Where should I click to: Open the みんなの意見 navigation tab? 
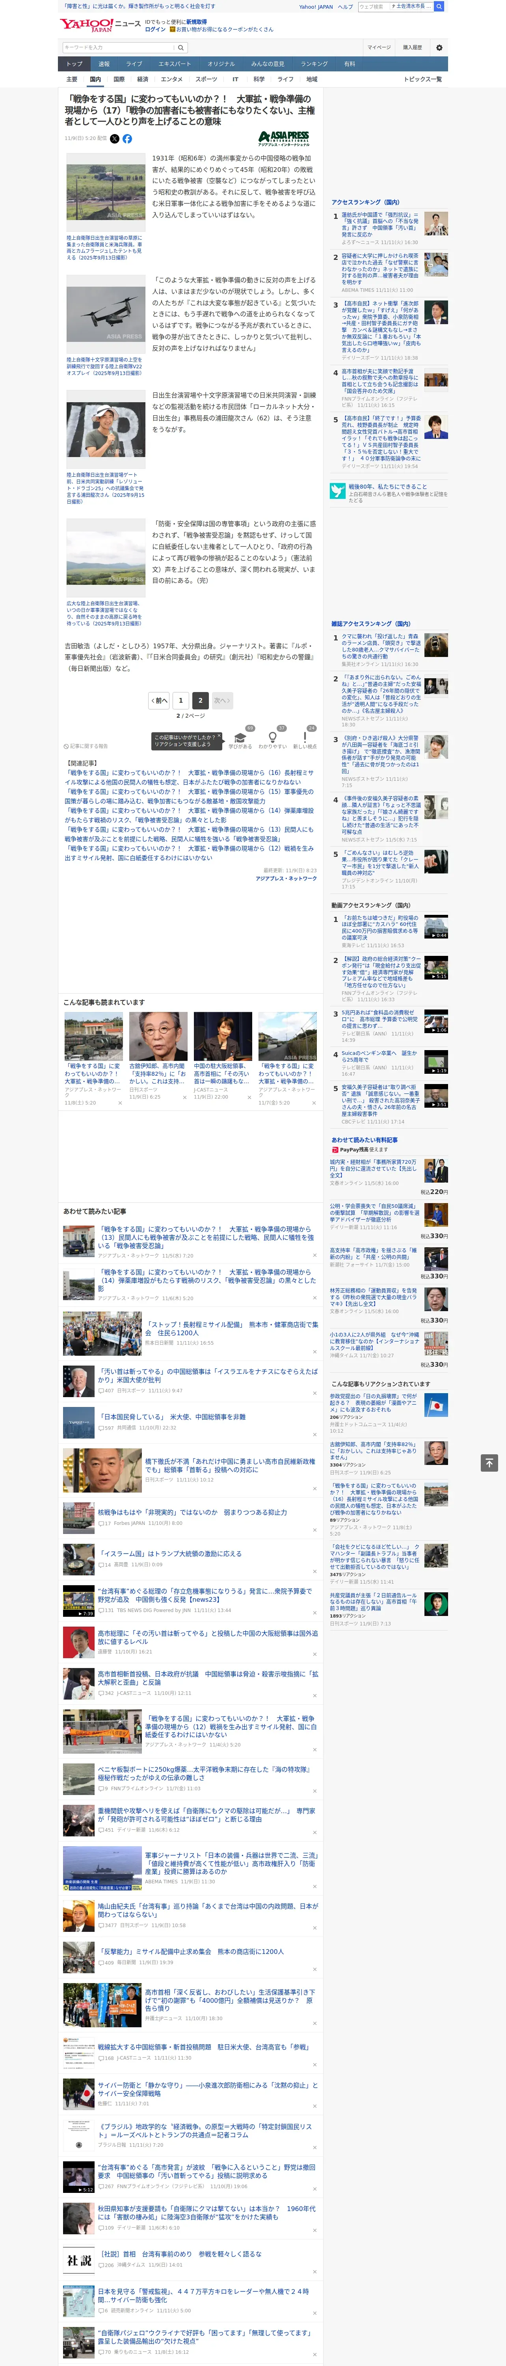[268, 63]
